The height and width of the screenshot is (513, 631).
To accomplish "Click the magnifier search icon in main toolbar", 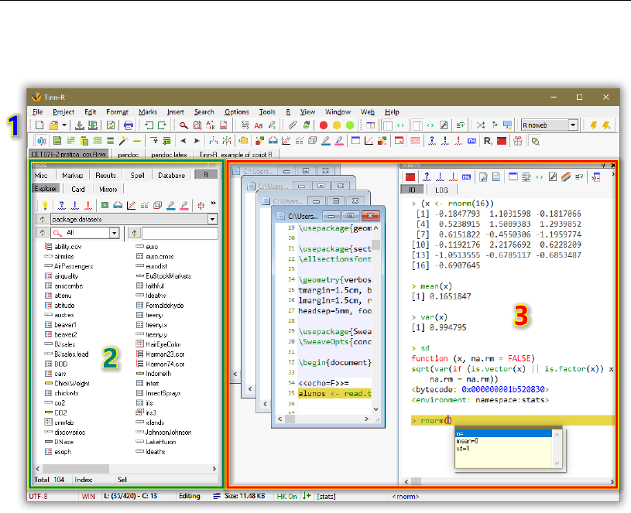I will tap(184, 125).
